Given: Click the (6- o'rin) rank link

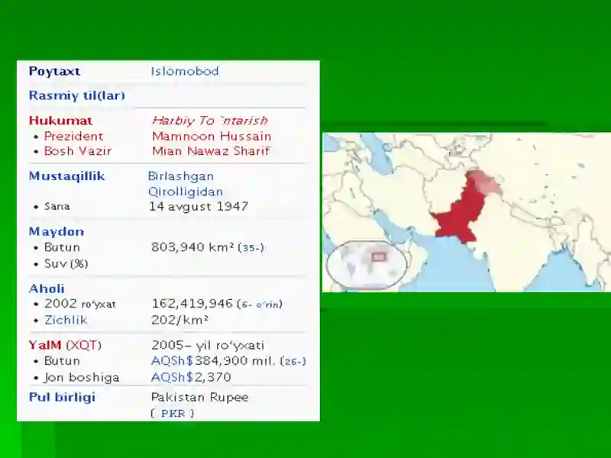Looking at the screenshot, I should [x=260, y=304].
